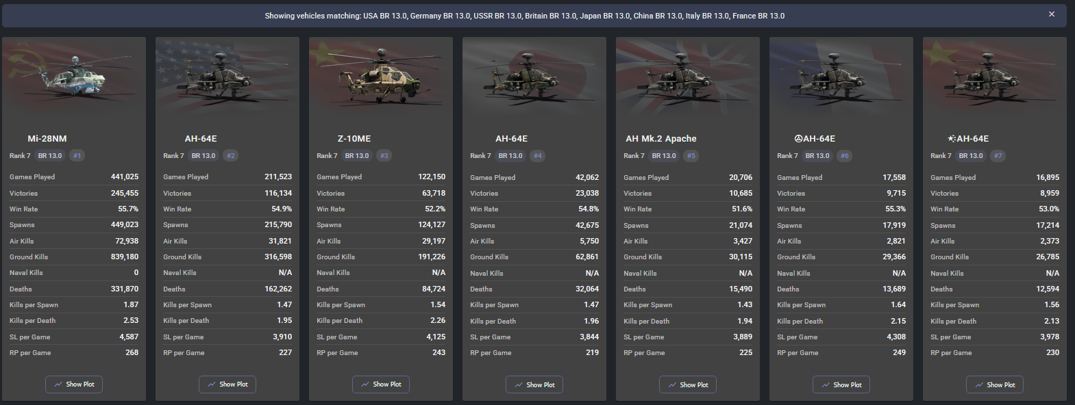This screenshot has height=405, width=1075.
Task: Show plot for Z-10ME
Action: click(x=381, y=384)
